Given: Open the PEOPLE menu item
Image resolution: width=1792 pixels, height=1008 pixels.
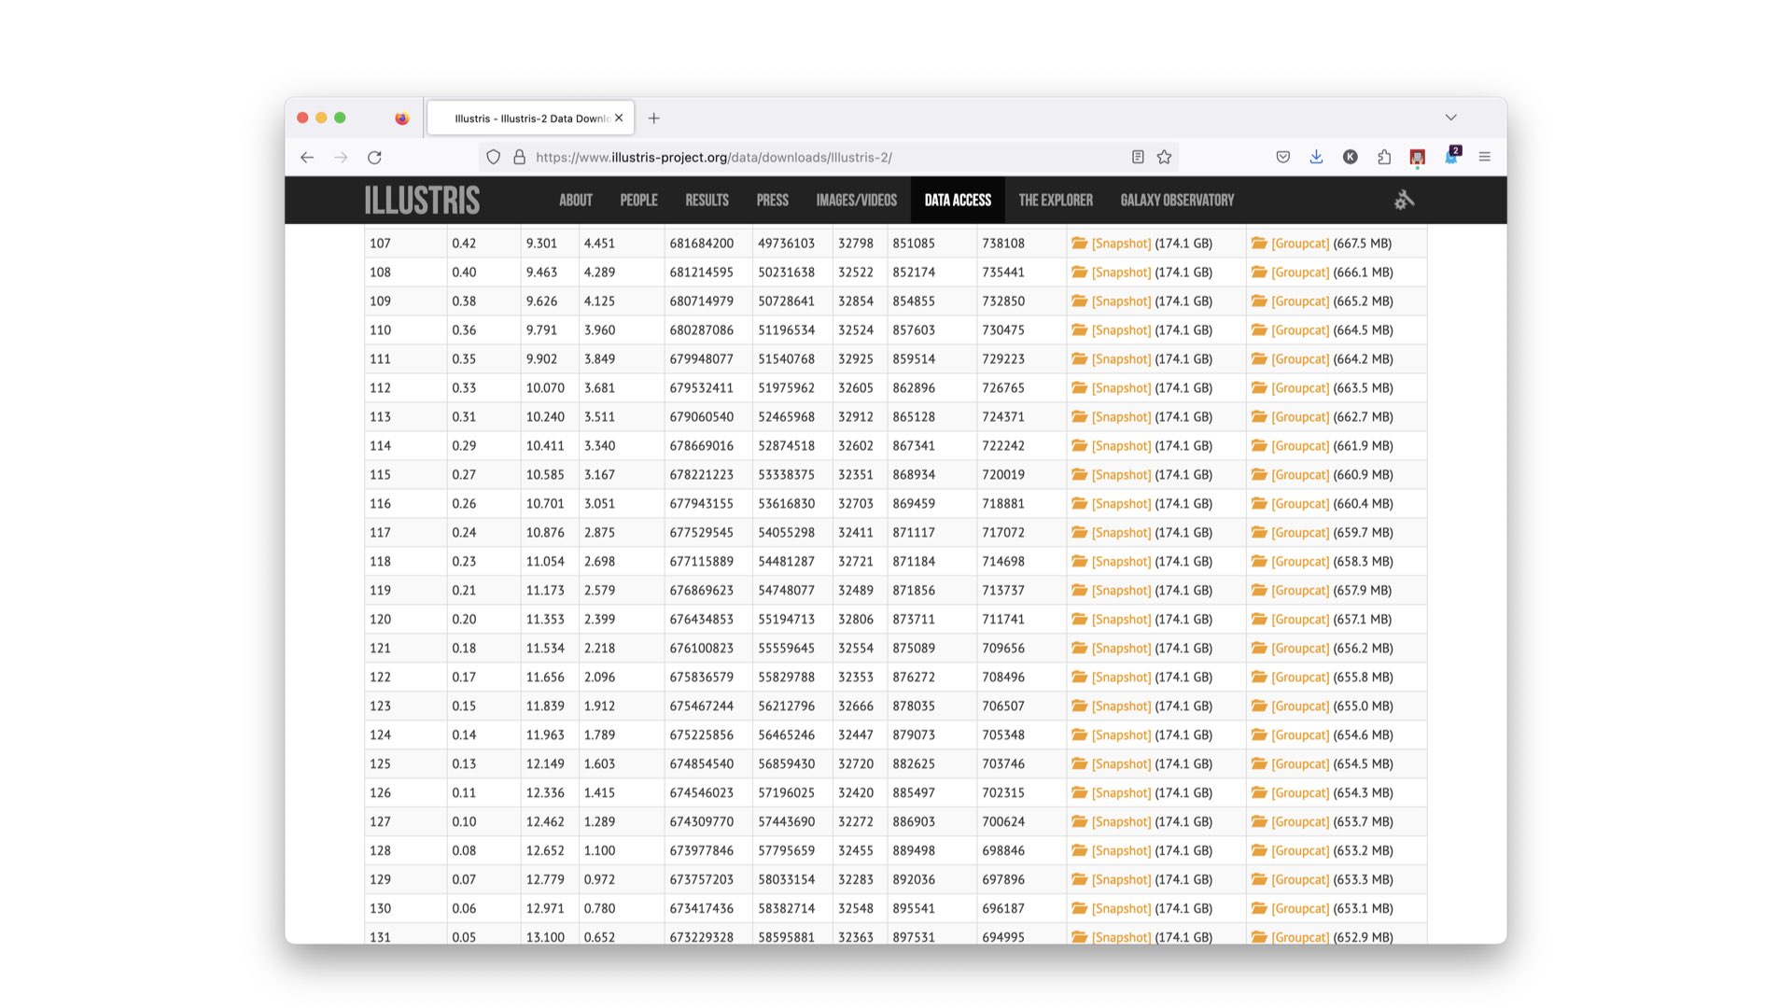Looking at the screenshot, I should 638,200.
